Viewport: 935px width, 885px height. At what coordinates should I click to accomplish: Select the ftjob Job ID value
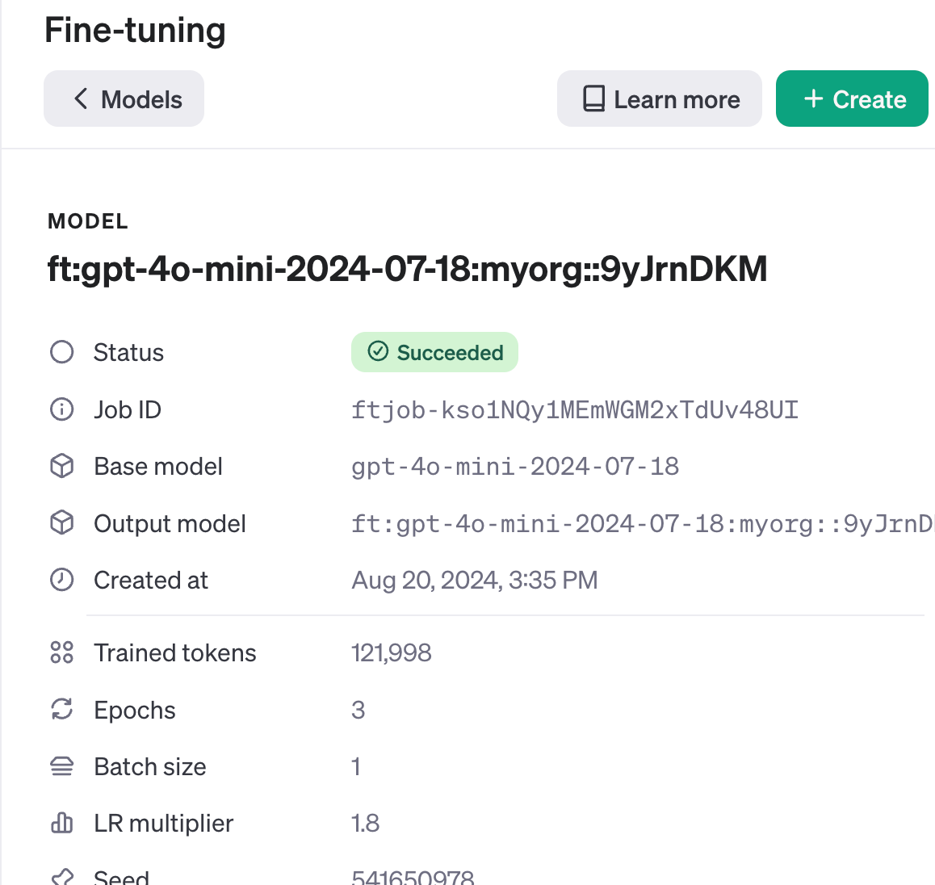click(575, 410)
